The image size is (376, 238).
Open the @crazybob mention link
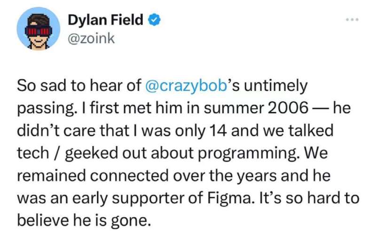186,86
